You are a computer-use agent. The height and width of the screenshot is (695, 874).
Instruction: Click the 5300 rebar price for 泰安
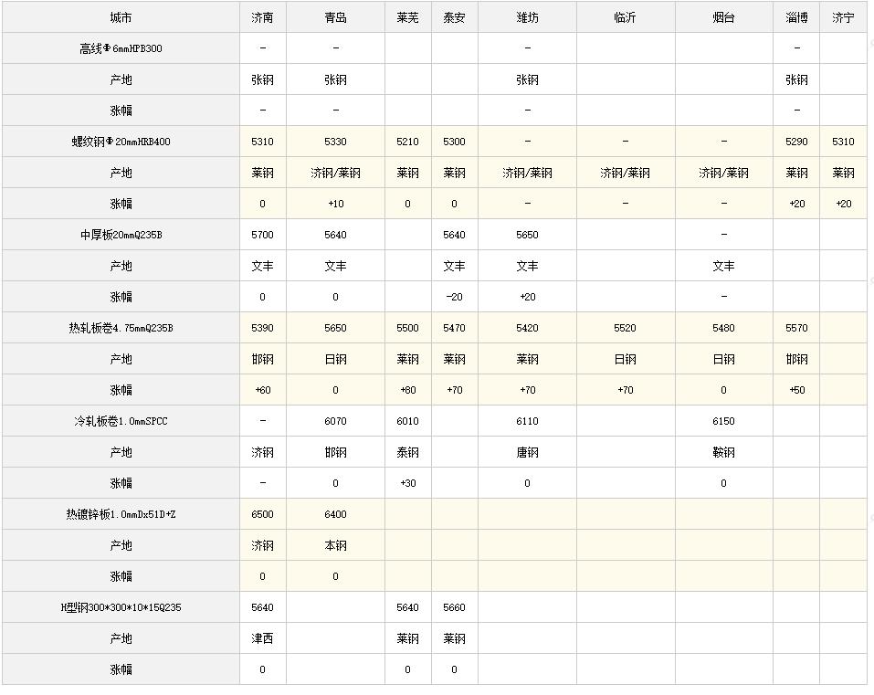(454, 142)
